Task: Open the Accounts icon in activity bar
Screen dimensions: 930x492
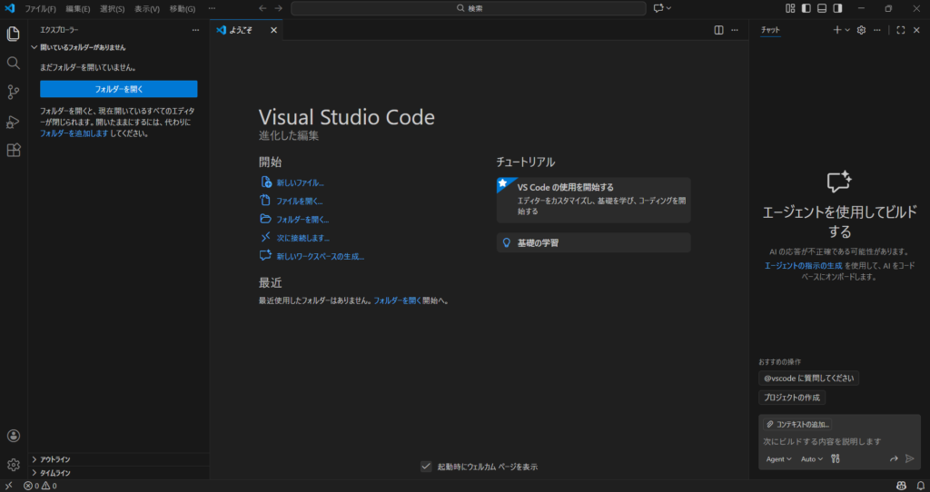Action: tap(14, 436)
